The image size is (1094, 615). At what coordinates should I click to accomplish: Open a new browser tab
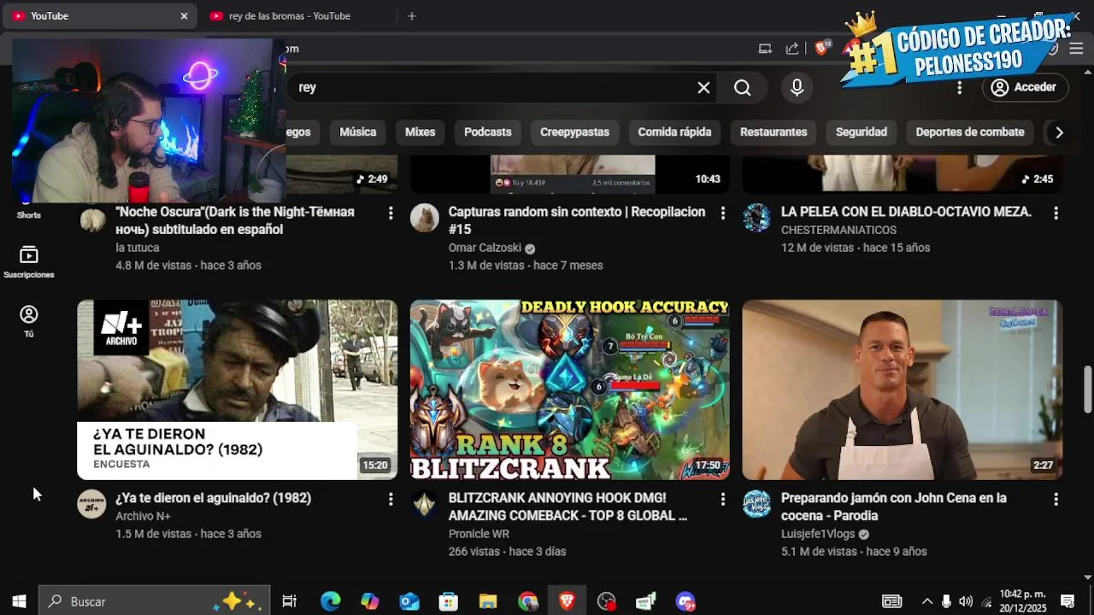coord(411,16)
